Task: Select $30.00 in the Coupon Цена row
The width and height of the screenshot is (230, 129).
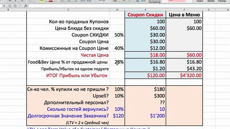Action: [145, 42]
